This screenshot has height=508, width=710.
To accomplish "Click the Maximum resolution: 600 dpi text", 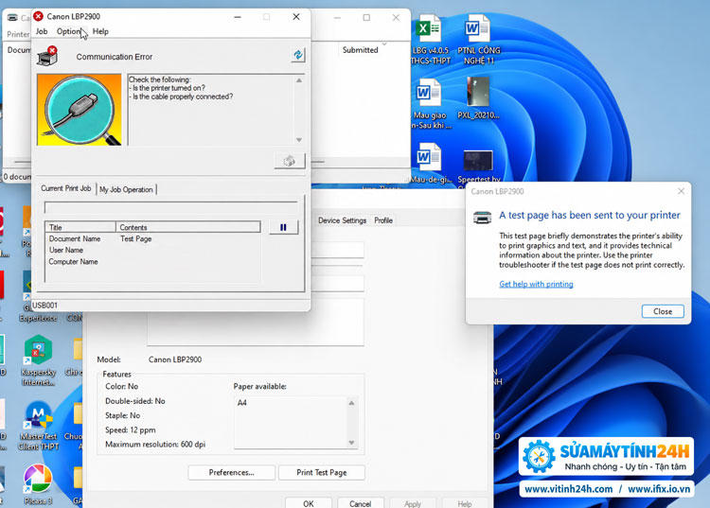I will pos(155,445).
